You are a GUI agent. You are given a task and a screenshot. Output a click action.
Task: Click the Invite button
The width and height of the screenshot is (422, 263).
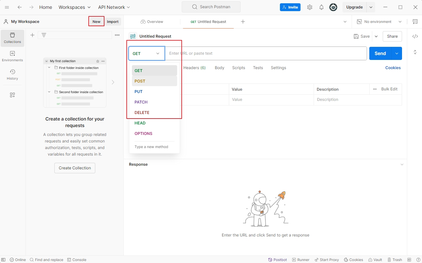click(x=290, y=7)
